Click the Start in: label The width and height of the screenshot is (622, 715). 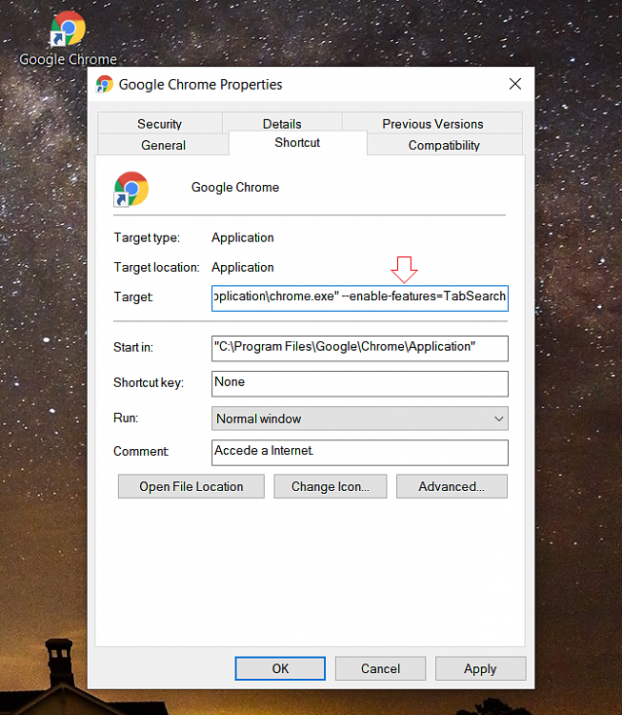point(133,347)
